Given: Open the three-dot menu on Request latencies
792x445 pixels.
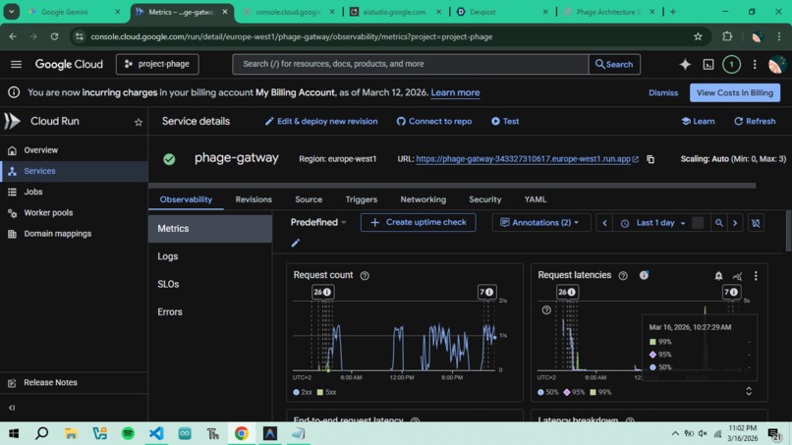Looking at the screenshot, I should coord(756,276).
